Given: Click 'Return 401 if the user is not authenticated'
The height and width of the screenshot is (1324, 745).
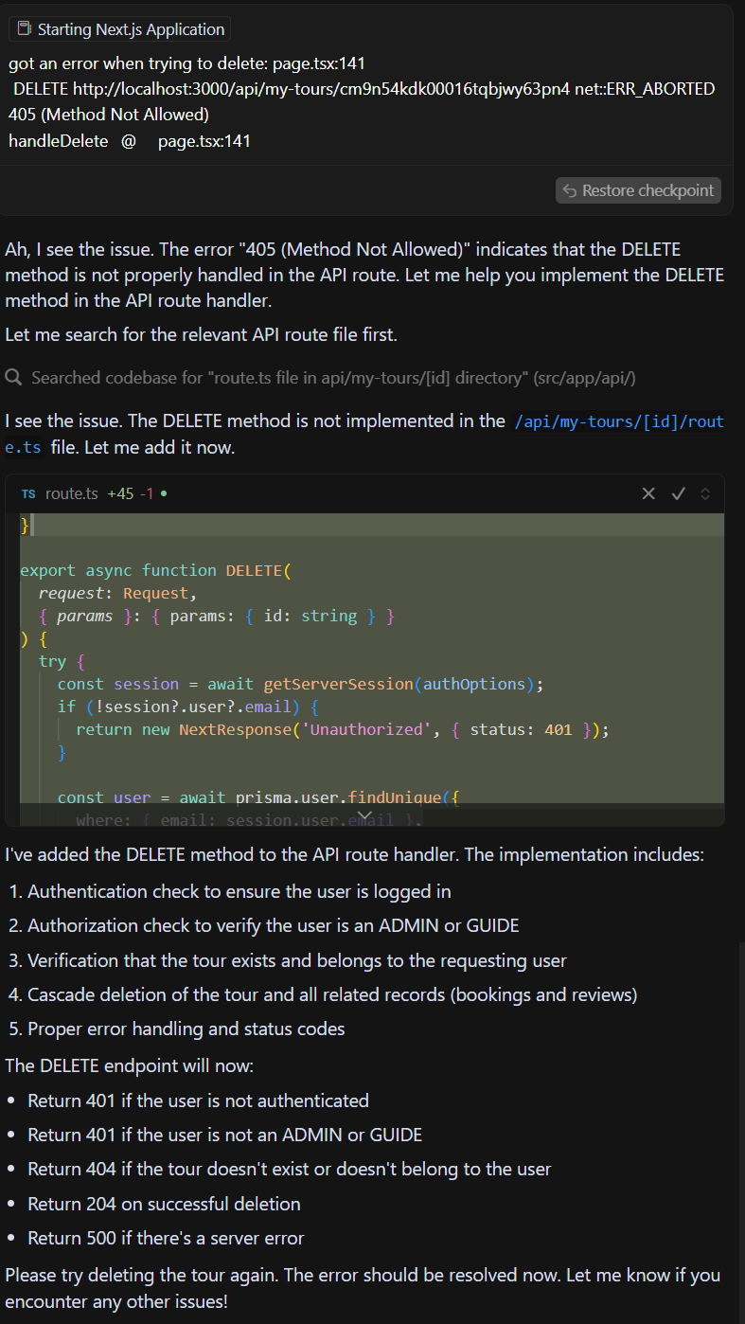Looking at the screenshot, I should click(x=198, y=1100).
